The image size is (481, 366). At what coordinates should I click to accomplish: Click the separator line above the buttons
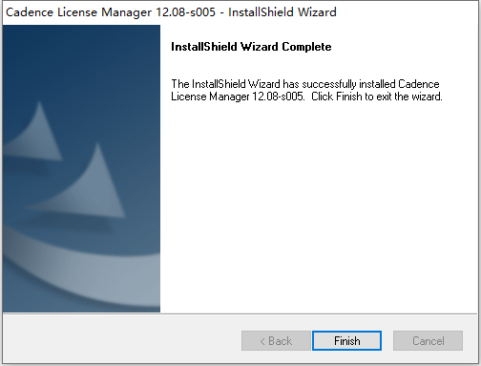pyautogui.click(x=240, y=313)
